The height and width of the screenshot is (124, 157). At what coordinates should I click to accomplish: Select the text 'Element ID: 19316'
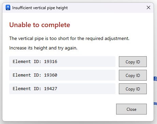point(35,62)
